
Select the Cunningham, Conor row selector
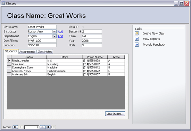coord(9,67)
